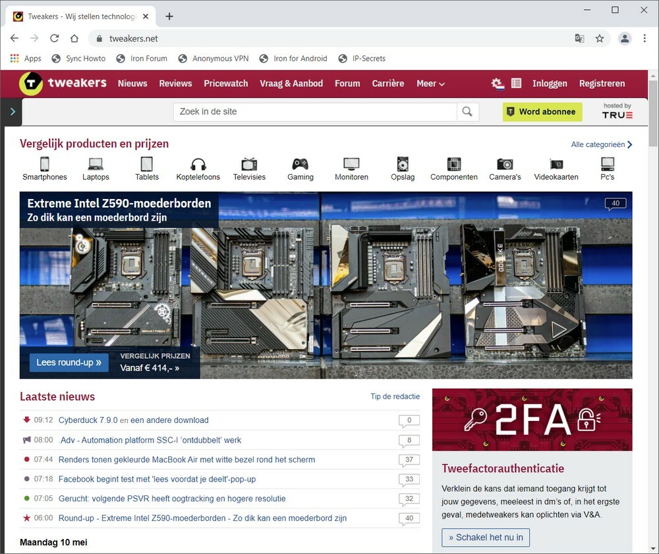The image size is (659, 554).
Task: Open the Monitoren category icon
Action: [x=351, y=164]
